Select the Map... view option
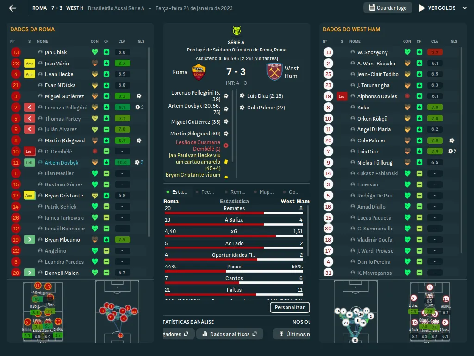Image resolution: width=474 pixels, height=356 pixels. click(264, 192)
